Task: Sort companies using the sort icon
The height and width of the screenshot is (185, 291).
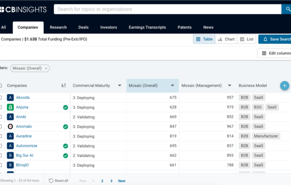Action: (x=64, y=85)
